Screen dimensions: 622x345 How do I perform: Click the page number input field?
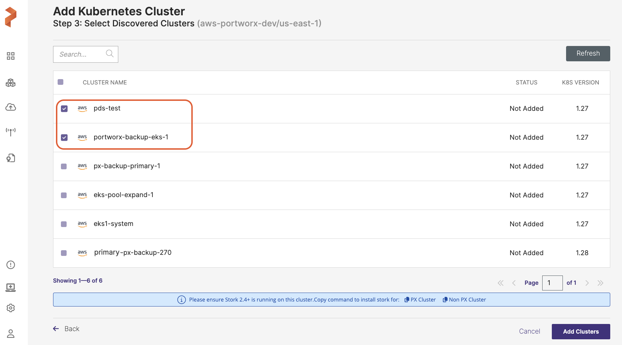point(552,283)
